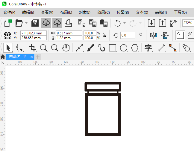This screenshot has width=194, height=151.
Task: Select the Text 字 tool
Action: 148,48
